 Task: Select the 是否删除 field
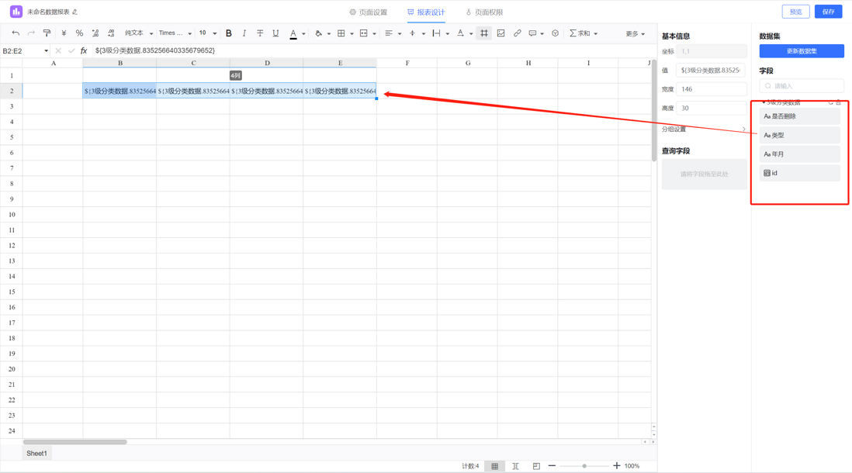(799, 116)
